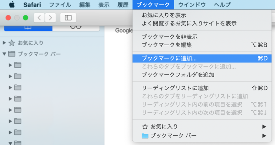Click the Google text on the page
Image resolution: width=275 pixels, height=145 pixels.
pos(124,31)
